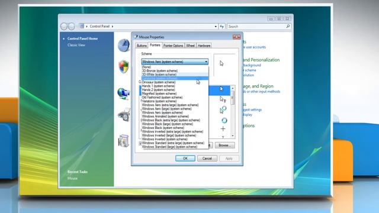Viewport: 379px width, 213px height.
Task: Select the Help Select pointer with question mark
Action: [x=223, y=99]
